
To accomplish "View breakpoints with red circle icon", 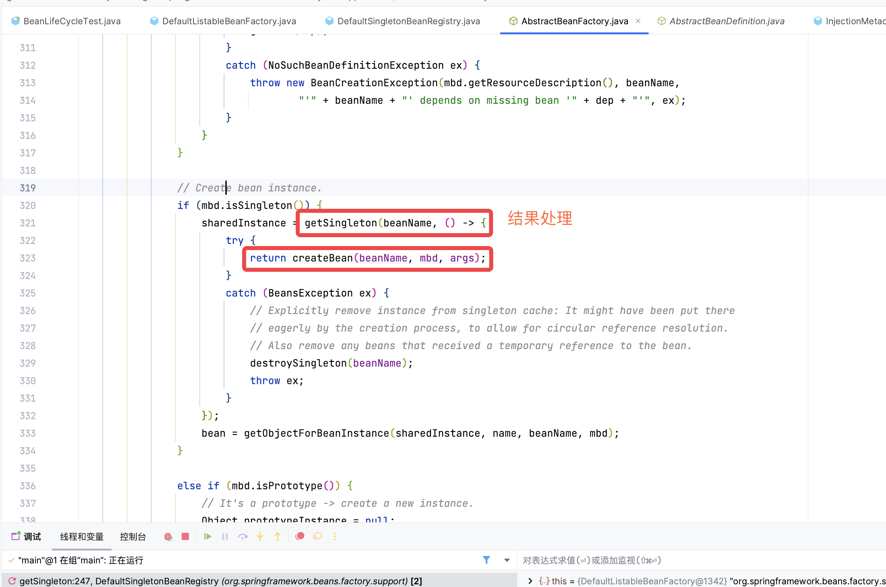I will click(x=300, y=536).
